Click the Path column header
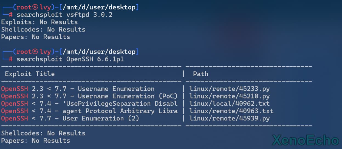This screenshot has width=342, height=149. pyautogui.click(x=200, y=74)
